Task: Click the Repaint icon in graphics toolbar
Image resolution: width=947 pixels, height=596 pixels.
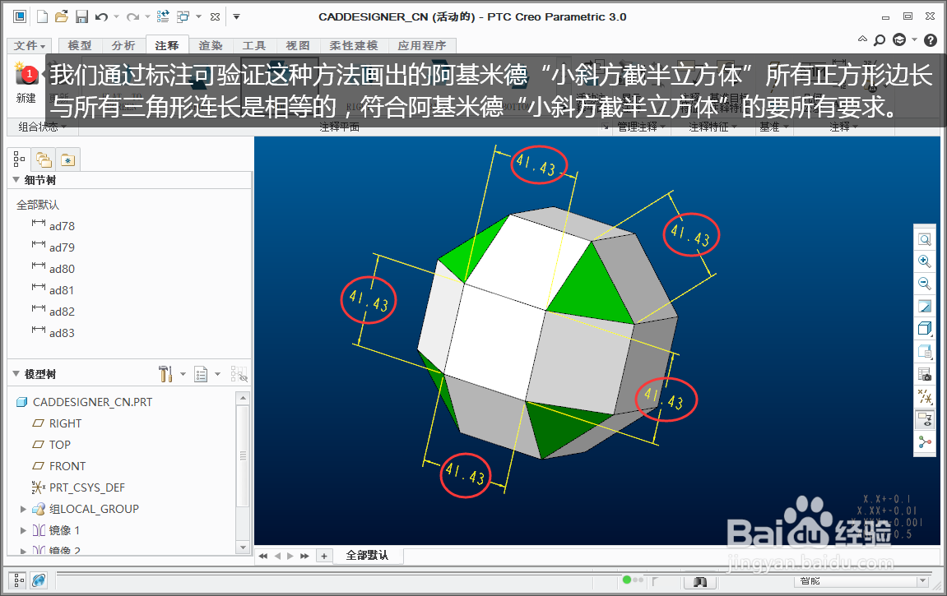Action: pos(925,306)
